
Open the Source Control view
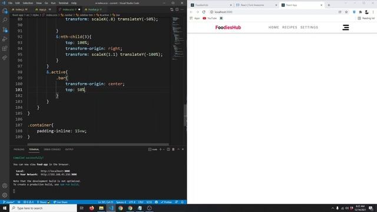point(5,29)
